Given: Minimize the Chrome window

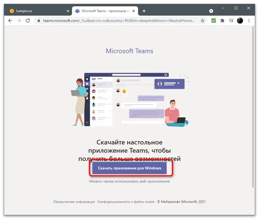Looking at the screenshot, I should [x=223, y=8].
